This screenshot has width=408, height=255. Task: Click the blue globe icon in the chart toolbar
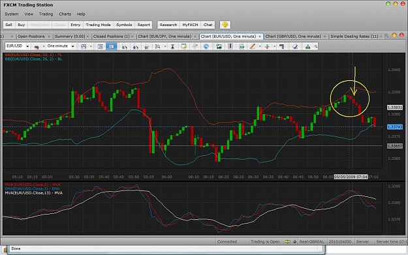point(206,46)
